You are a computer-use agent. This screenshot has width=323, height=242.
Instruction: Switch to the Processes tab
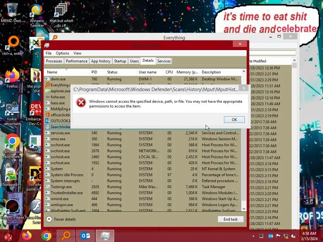[54, 61]
